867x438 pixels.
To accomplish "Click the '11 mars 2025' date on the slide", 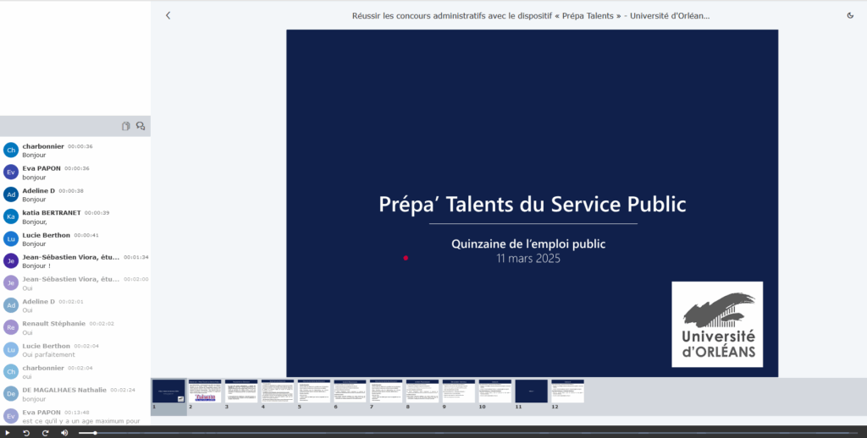I will (528, 259).
